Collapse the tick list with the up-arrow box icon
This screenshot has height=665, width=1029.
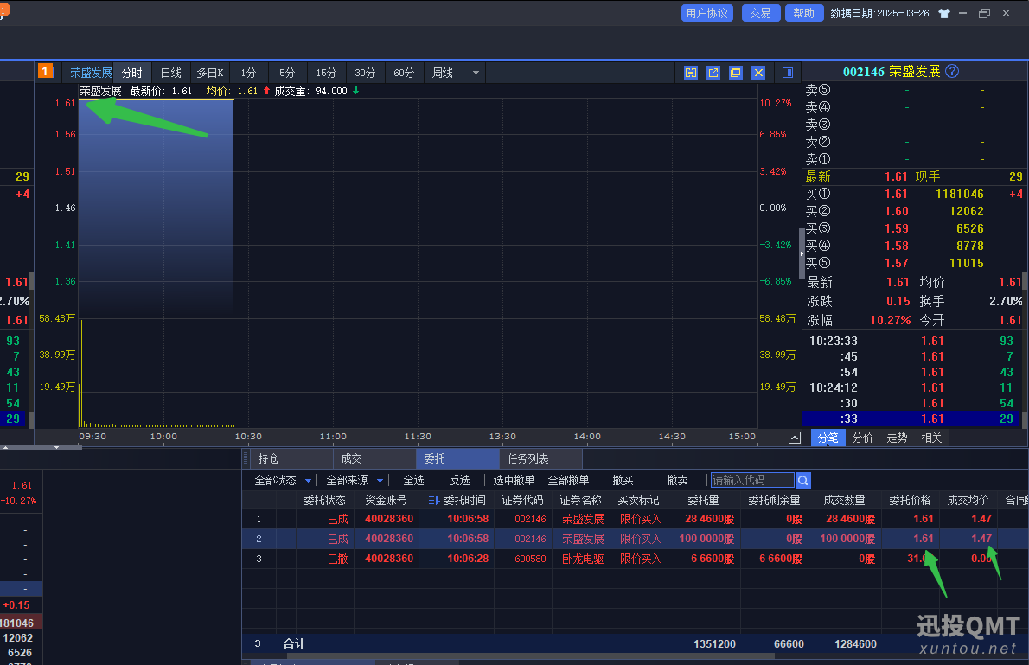794,438
